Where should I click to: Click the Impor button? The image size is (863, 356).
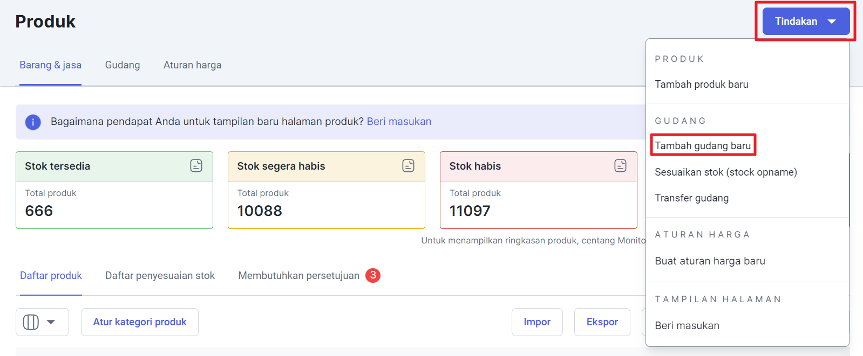537,322
